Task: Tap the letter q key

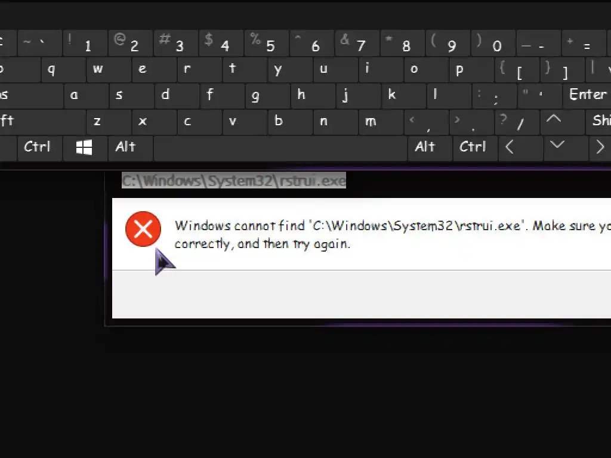Action: (x=63, y=70)
